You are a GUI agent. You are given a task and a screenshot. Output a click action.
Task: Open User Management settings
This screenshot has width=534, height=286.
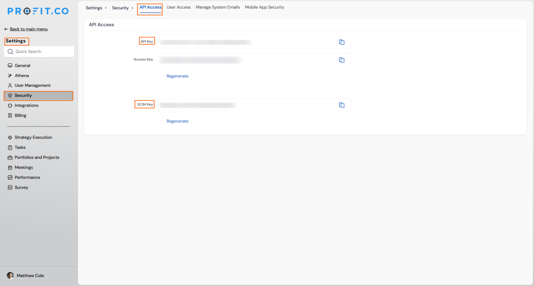click(33, 86)
